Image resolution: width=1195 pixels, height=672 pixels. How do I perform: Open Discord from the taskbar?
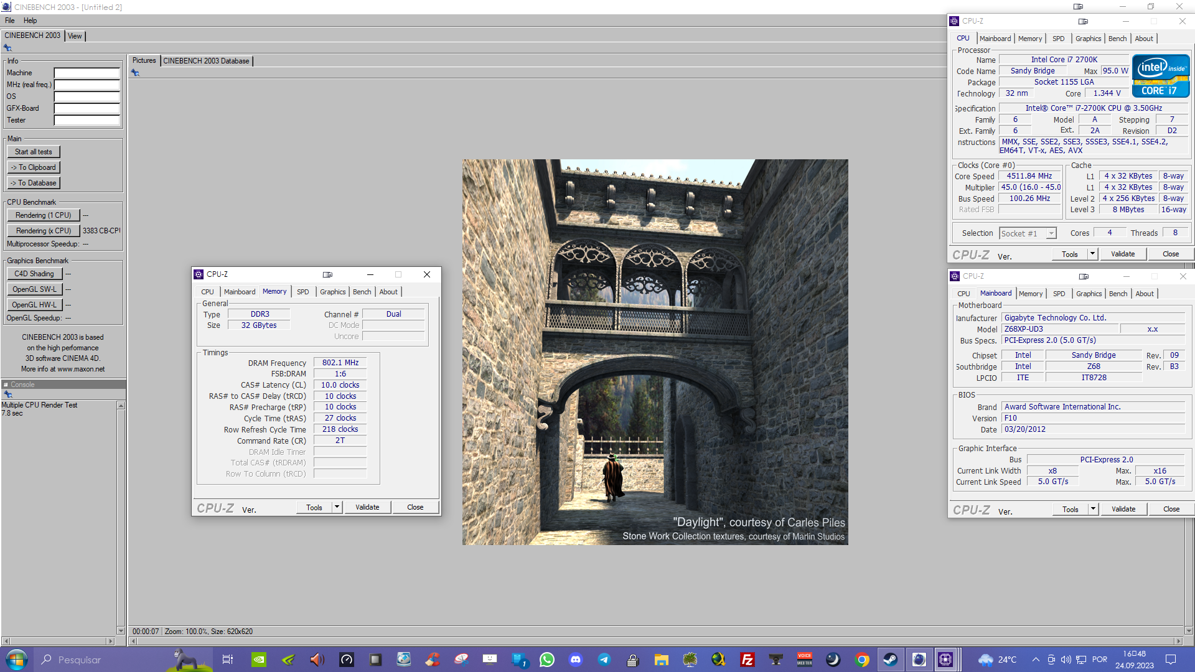(576, 660)
